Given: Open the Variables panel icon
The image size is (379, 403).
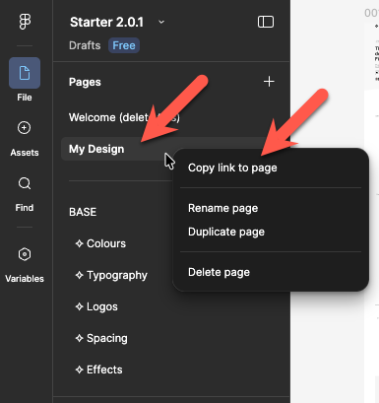Looking at the screenshot, I should click(x=25, y=254).
